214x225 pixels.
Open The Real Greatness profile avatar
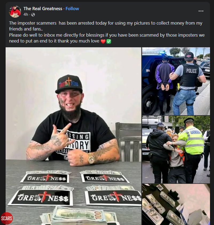tap(15, 11)
